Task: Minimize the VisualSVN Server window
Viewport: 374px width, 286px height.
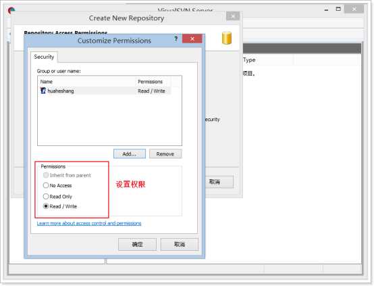Action: [326, 9]
